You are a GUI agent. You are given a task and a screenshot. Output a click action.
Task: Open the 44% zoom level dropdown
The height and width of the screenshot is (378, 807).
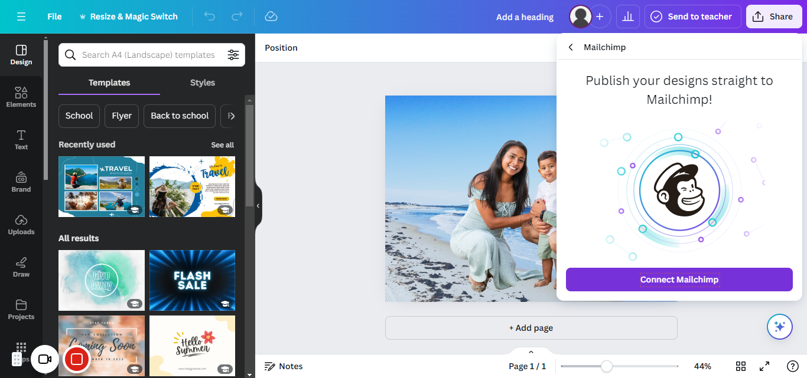(x=702, y=366)
